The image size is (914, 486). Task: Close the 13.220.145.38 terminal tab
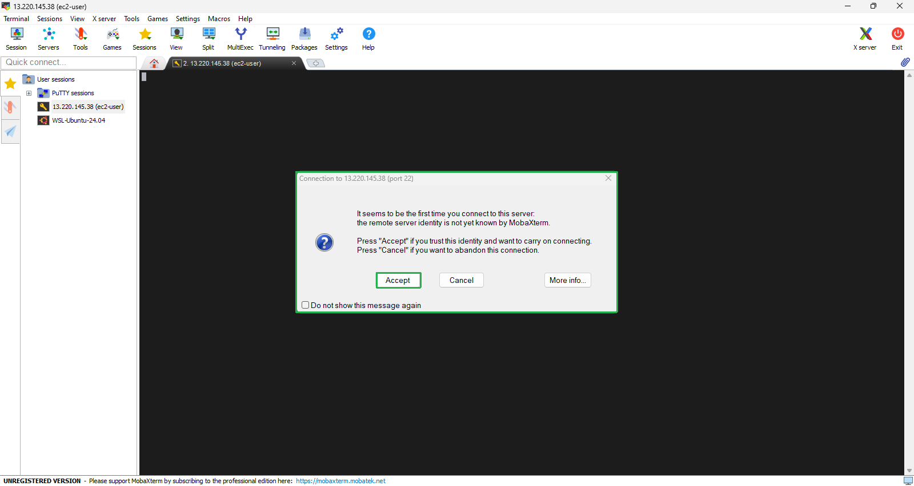tap(294, 63)
